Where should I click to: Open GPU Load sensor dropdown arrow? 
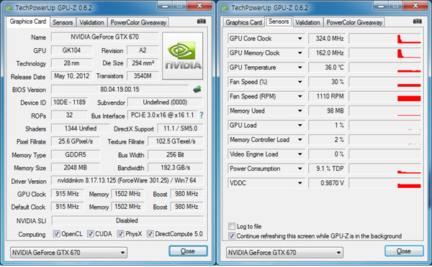[300, 126]
